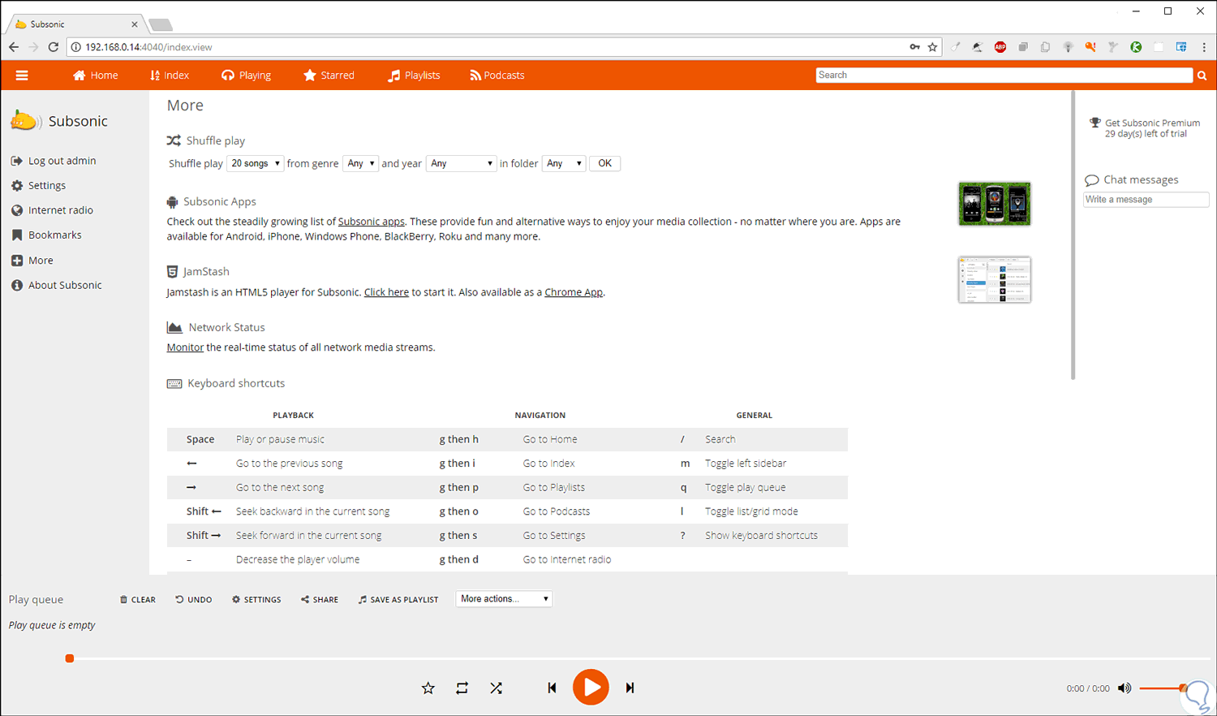Open play queue Settings
Image resolution: width=1217 pixels, height=716 pixels.
(x=256, y=600)
